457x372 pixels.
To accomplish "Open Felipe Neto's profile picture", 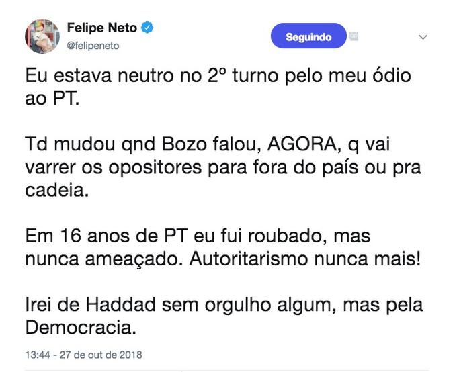I will click(x=43, y=36).
